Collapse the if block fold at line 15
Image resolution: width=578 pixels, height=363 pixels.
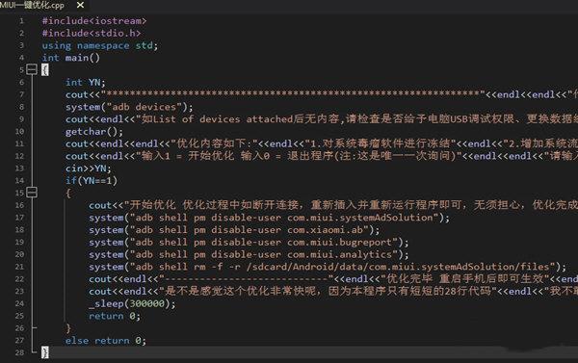[x=32, y=192]
